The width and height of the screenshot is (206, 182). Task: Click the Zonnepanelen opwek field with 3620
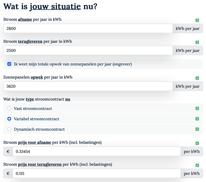pyautogui.click(x=88, y=86)
